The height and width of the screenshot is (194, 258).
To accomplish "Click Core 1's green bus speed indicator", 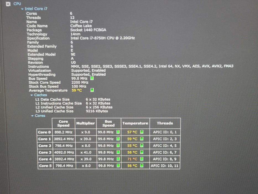I will 118,139.
